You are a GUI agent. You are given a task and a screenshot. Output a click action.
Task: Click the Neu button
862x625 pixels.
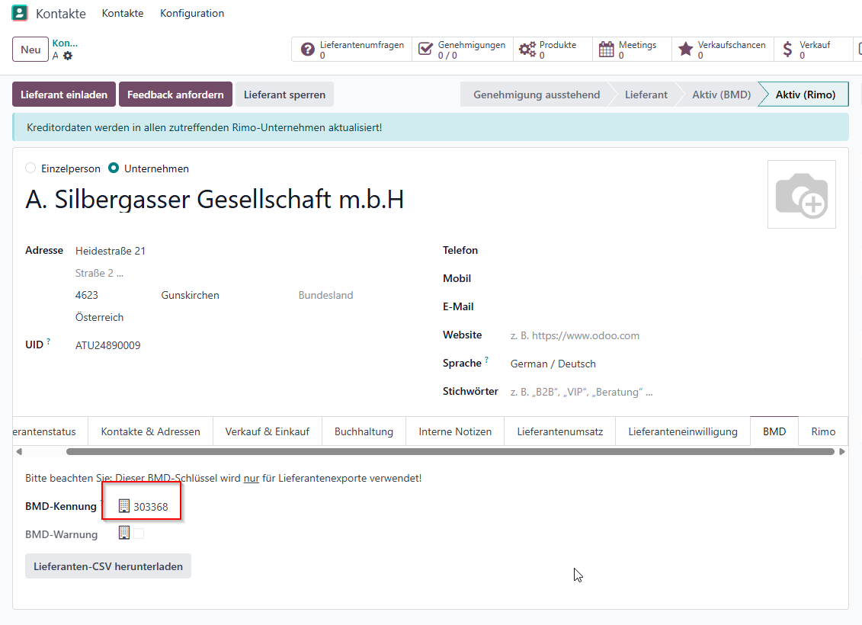30,50
